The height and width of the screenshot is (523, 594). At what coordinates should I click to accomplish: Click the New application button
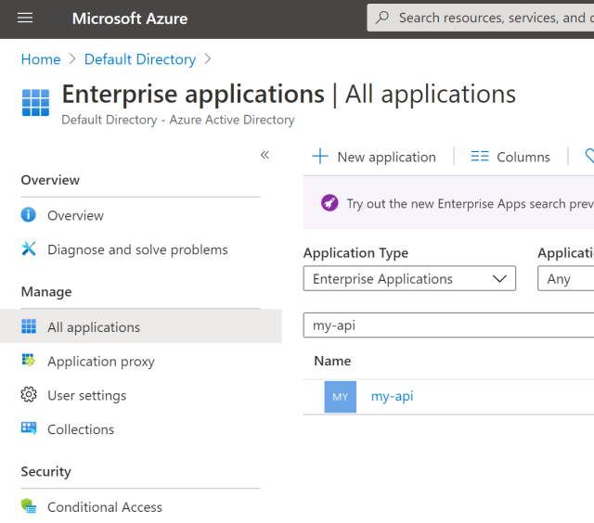[x=374, y=157]
